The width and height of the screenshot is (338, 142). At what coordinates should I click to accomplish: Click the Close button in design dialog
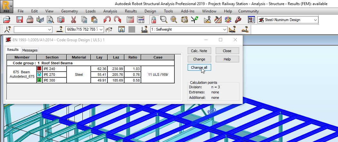point(227,51)
